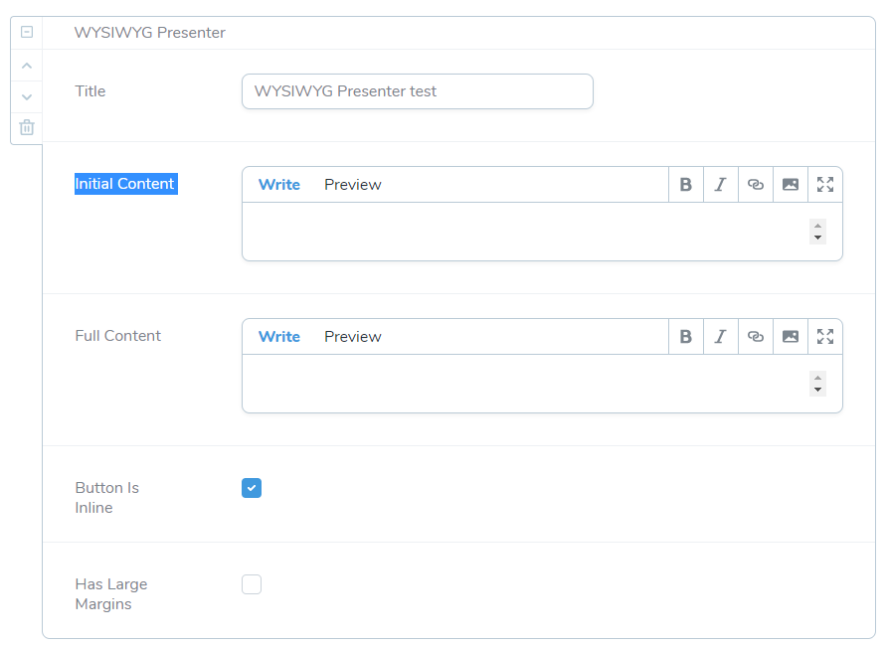This screenshot has width=887, height=647.
Task: Insert image in Initial Content editor
Action: [791, 185]
